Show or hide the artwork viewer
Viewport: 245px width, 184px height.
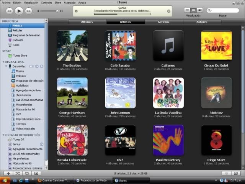(x=36, y=173)
